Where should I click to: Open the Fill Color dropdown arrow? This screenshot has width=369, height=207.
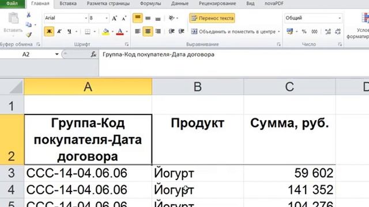(112, 32)
